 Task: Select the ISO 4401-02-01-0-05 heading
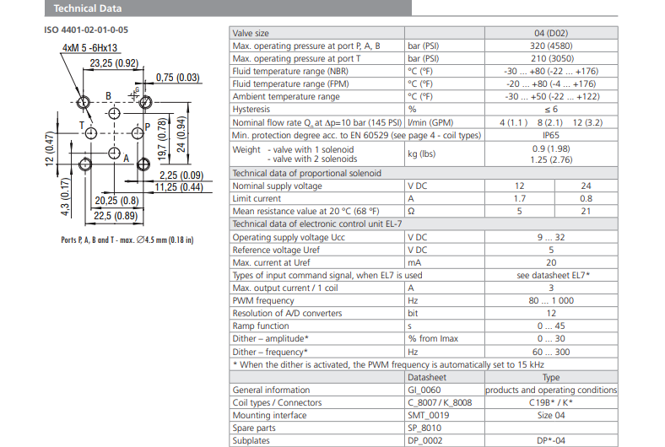[x=86, y=30]
